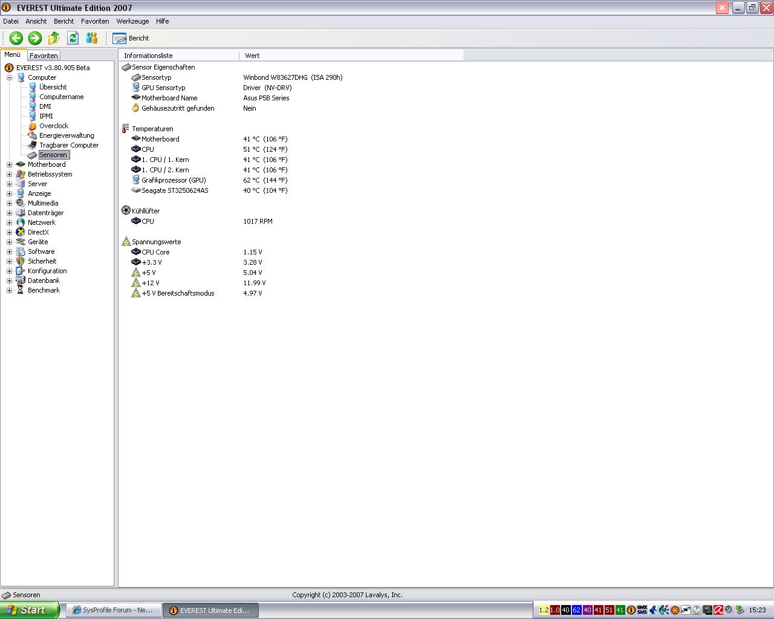Open the Werkzeuge menu
This screenshot has width=774, height=619.
[x=132, y=21]
